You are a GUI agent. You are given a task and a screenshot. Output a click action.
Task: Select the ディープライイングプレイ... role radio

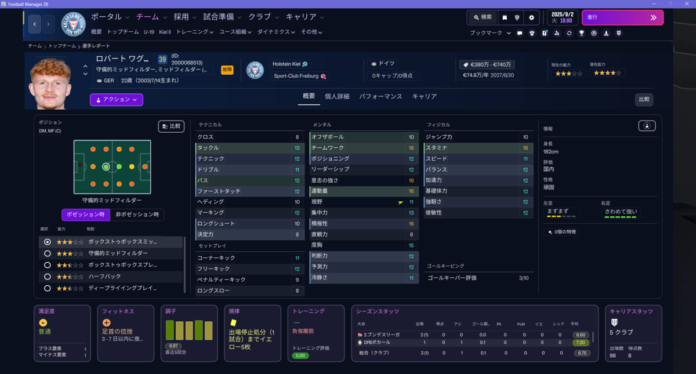[x=48, y=288]
